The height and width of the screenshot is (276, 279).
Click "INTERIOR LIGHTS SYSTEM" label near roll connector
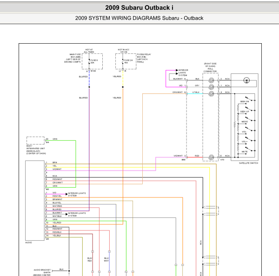183,72
